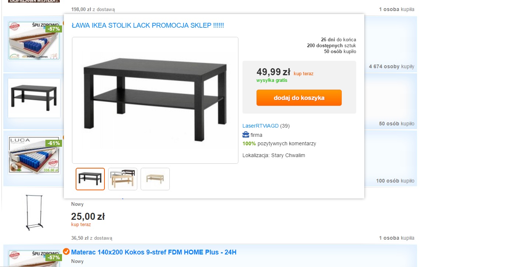Click the briefcase icon next to firma
Image resolution: width=513 pixels, height=267 pixels.
(x=246, y=135)
